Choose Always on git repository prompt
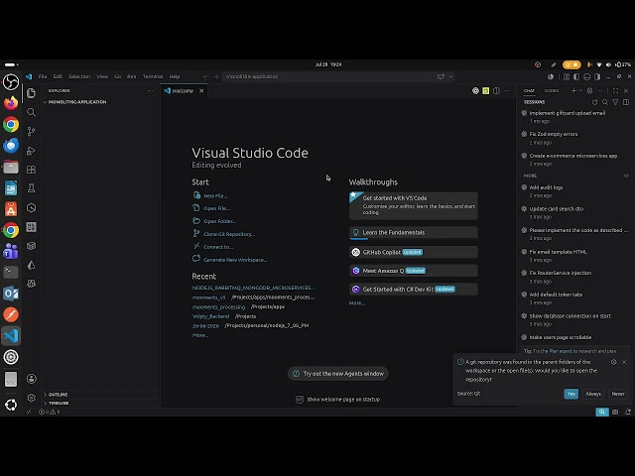635x476 pixels. tap(593, 394)
